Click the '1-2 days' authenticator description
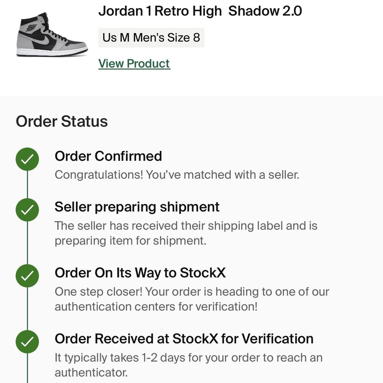The width and height of the screenshot is (383, 383). (189, 365)
